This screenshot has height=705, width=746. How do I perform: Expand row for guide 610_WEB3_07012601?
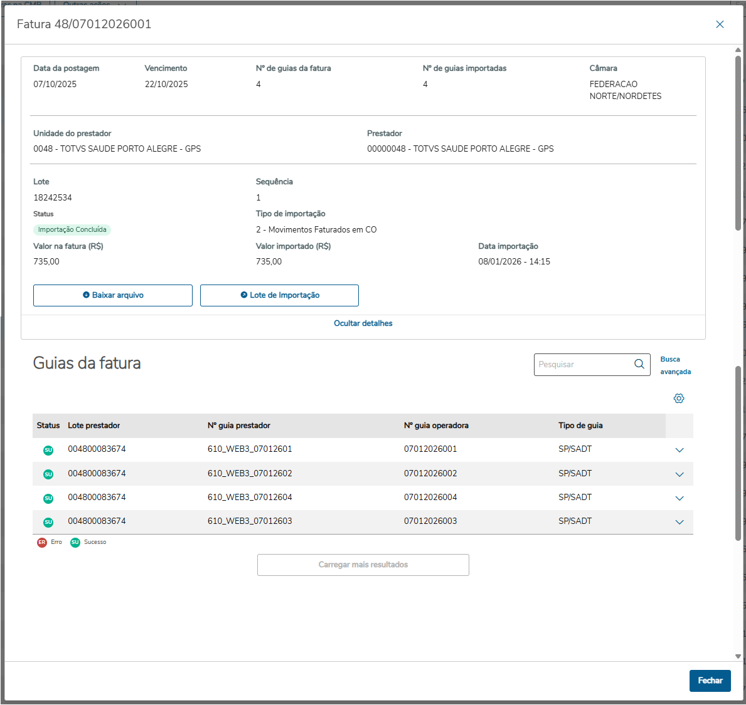click(679, 450)
